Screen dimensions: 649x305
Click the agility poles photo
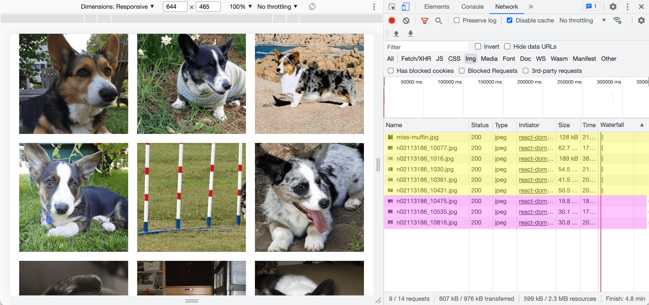pos(192,197)
